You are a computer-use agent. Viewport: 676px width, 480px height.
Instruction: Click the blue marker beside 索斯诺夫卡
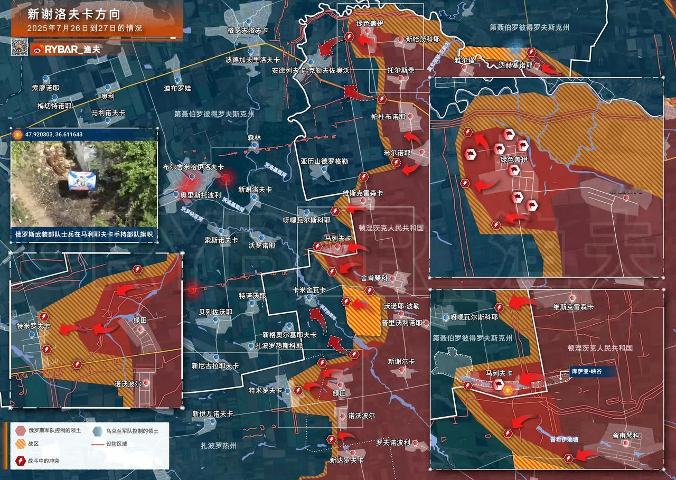tap(221, 230)
